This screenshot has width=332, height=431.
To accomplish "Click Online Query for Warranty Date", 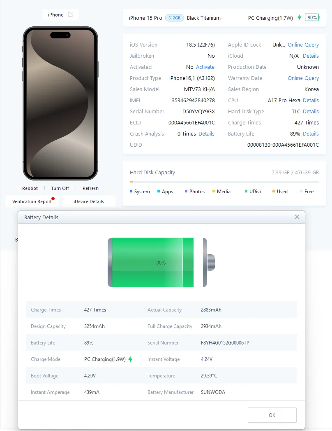I will pos(303,78).
